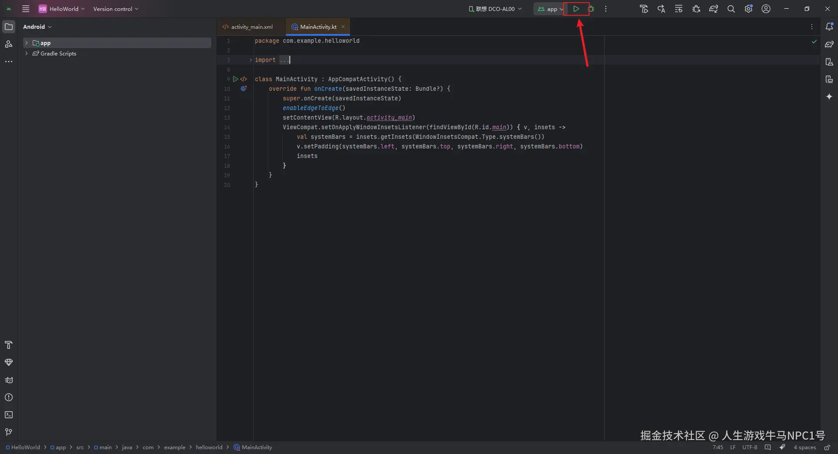Expand the folded import block arrow
The image size is (838, 454).
[251, 60]
